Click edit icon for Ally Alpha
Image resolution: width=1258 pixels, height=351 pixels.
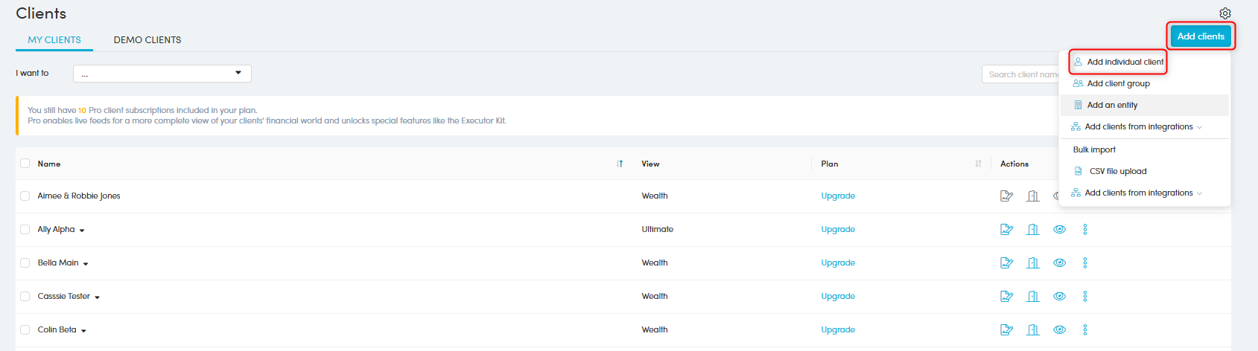(1006, 229)
